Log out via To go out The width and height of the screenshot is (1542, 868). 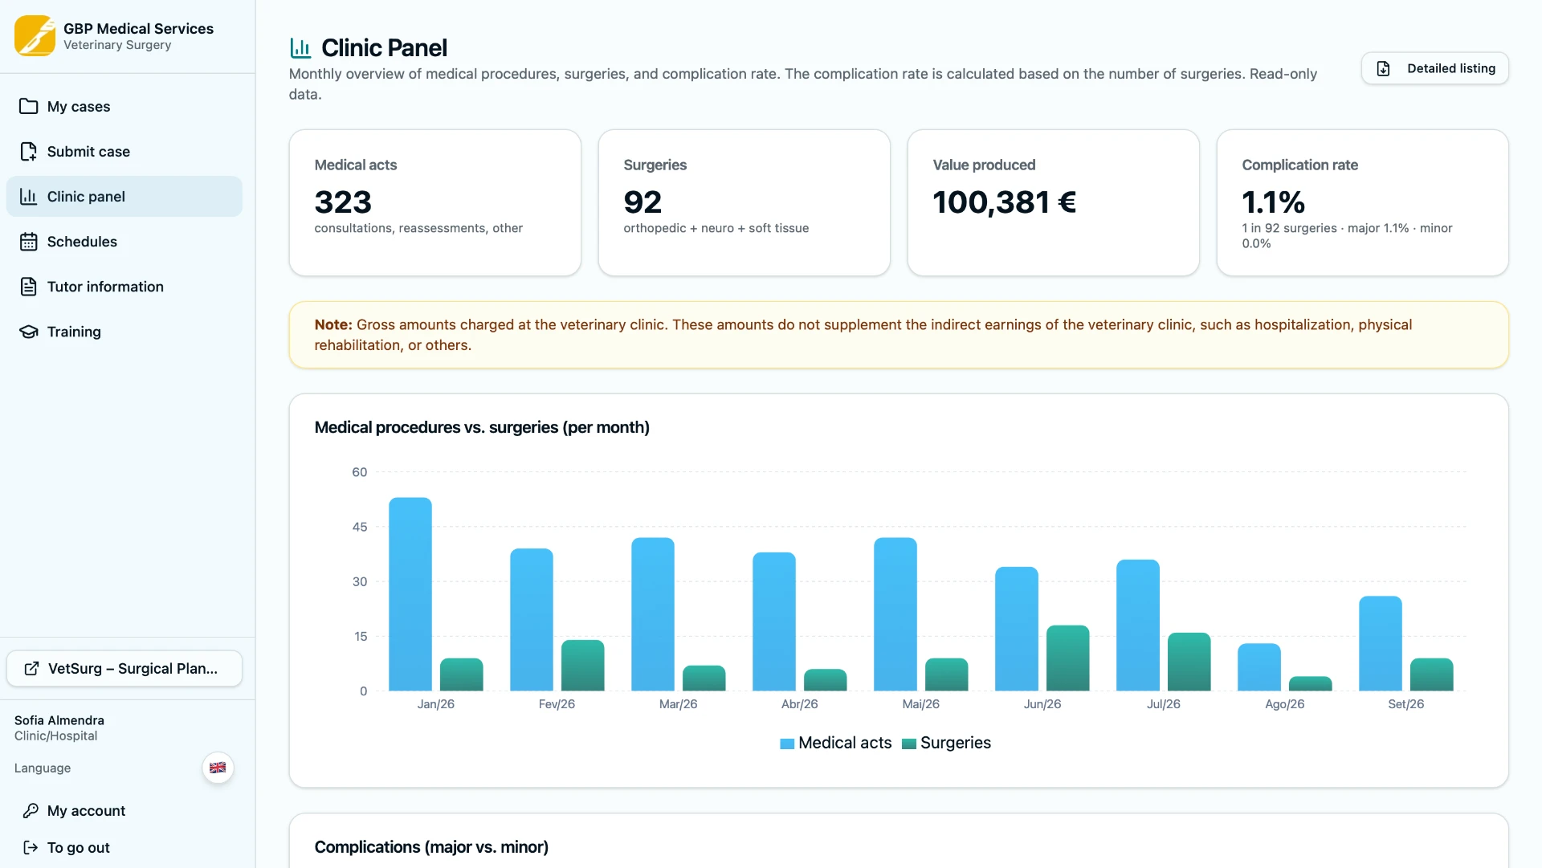(124, 848)
